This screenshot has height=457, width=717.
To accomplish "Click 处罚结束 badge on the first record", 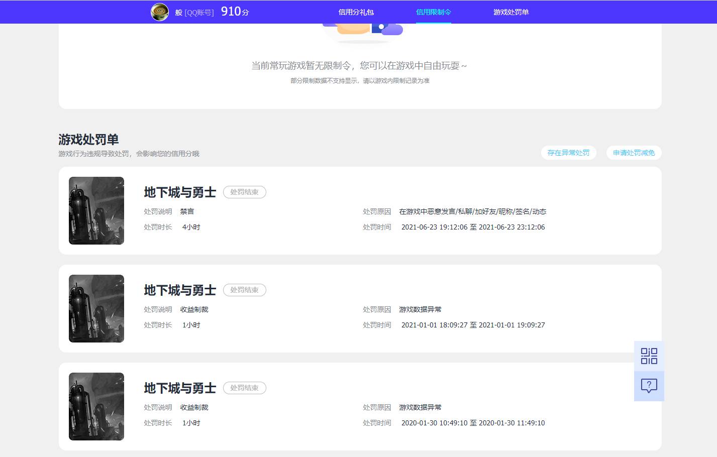I will (244, 192).
